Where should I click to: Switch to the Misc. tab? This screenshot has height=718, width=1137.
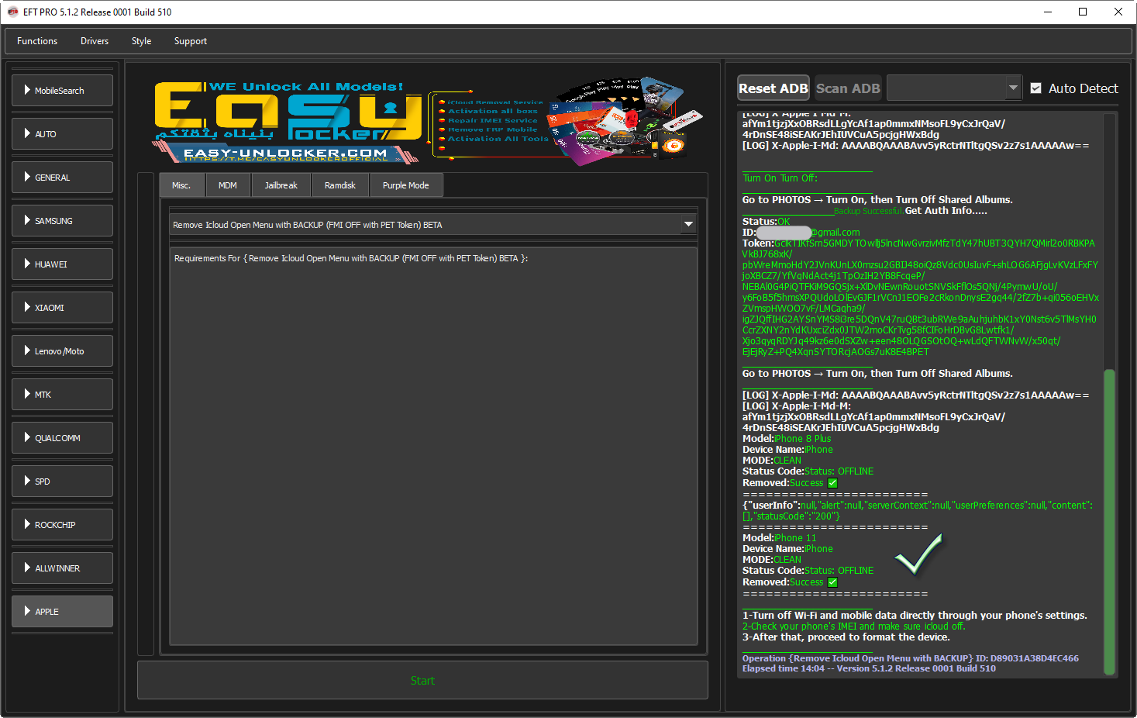coord(181,185)
